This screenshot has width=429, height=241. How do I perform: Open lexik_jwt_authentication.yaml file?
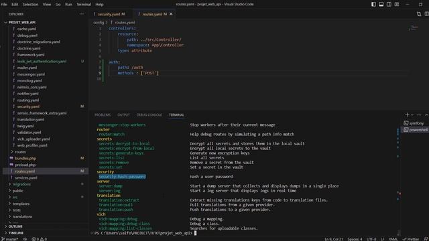click(42, 61)
